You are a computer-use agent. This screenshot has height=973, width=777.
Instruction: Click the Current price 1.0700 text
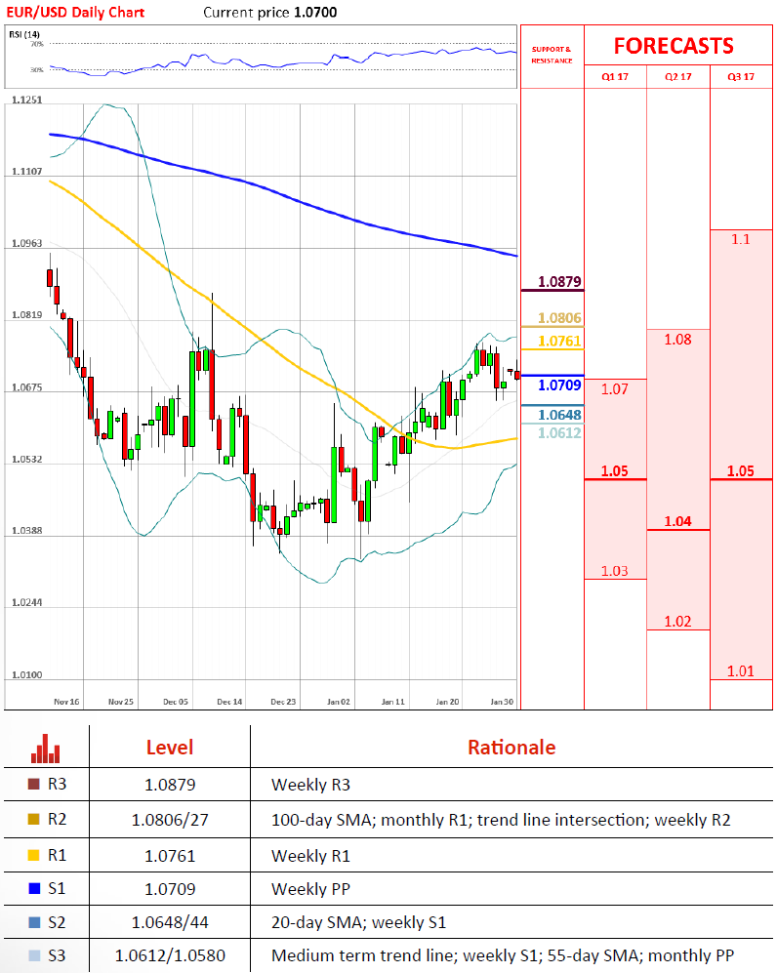pos(270,13)
